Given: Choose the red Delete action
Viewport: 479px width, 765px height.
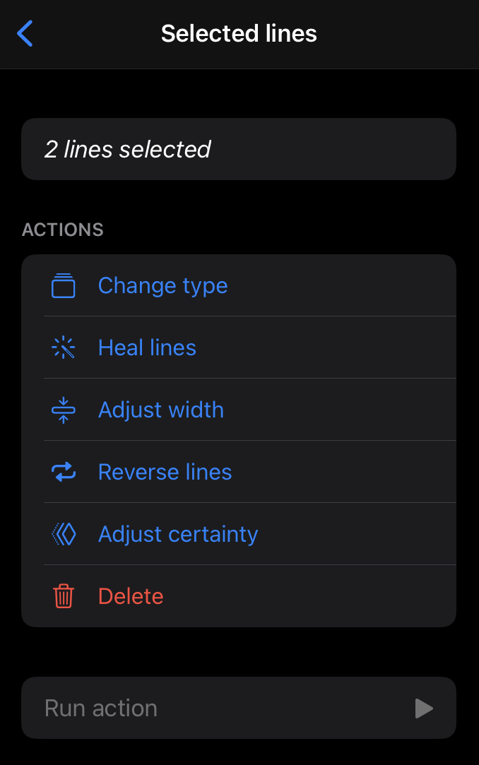Looking at the screenshot, I should [131, 596].
